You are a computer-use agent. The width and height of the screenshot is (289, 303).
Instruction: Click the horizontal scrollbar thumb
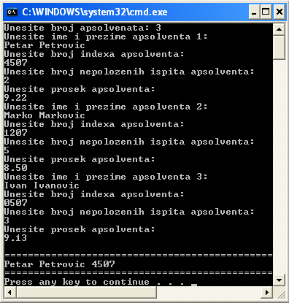click(x=86, y=292)
